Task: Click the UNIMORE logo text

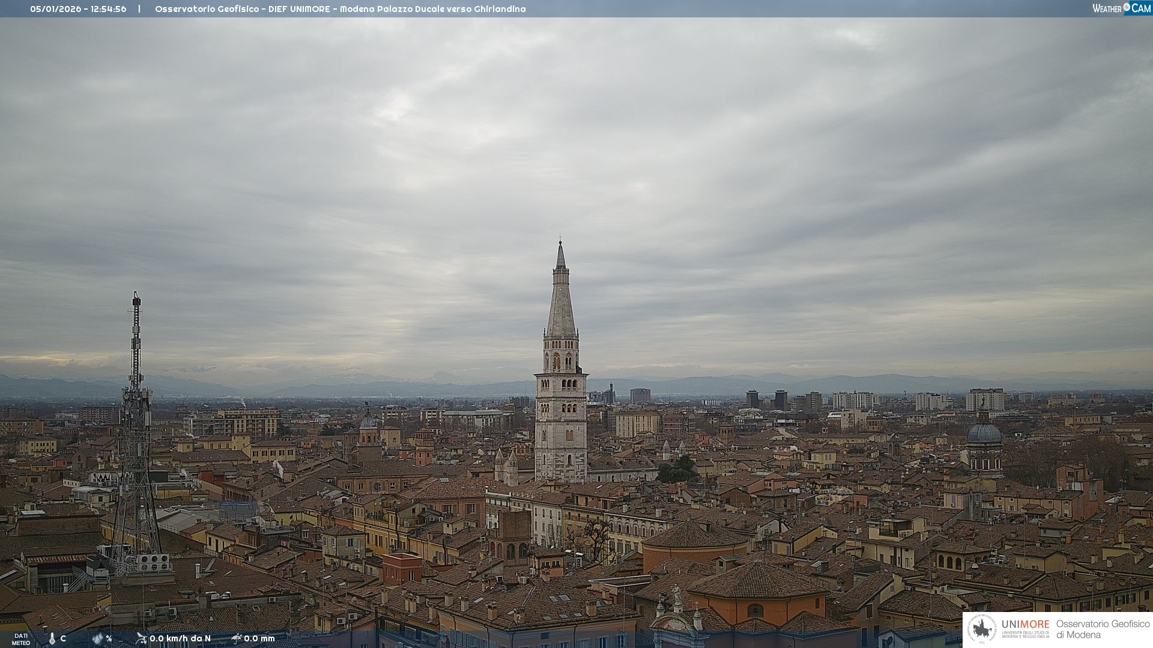Action: click(x=1025, y=624)
